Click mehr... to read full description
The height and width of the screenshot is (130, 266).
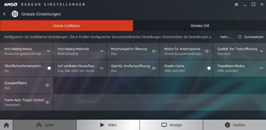click(226, 37)
